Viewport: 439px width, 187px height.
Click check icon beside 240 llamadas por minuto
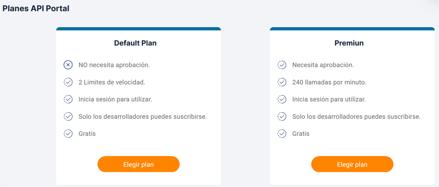click(x=282, y=82)
